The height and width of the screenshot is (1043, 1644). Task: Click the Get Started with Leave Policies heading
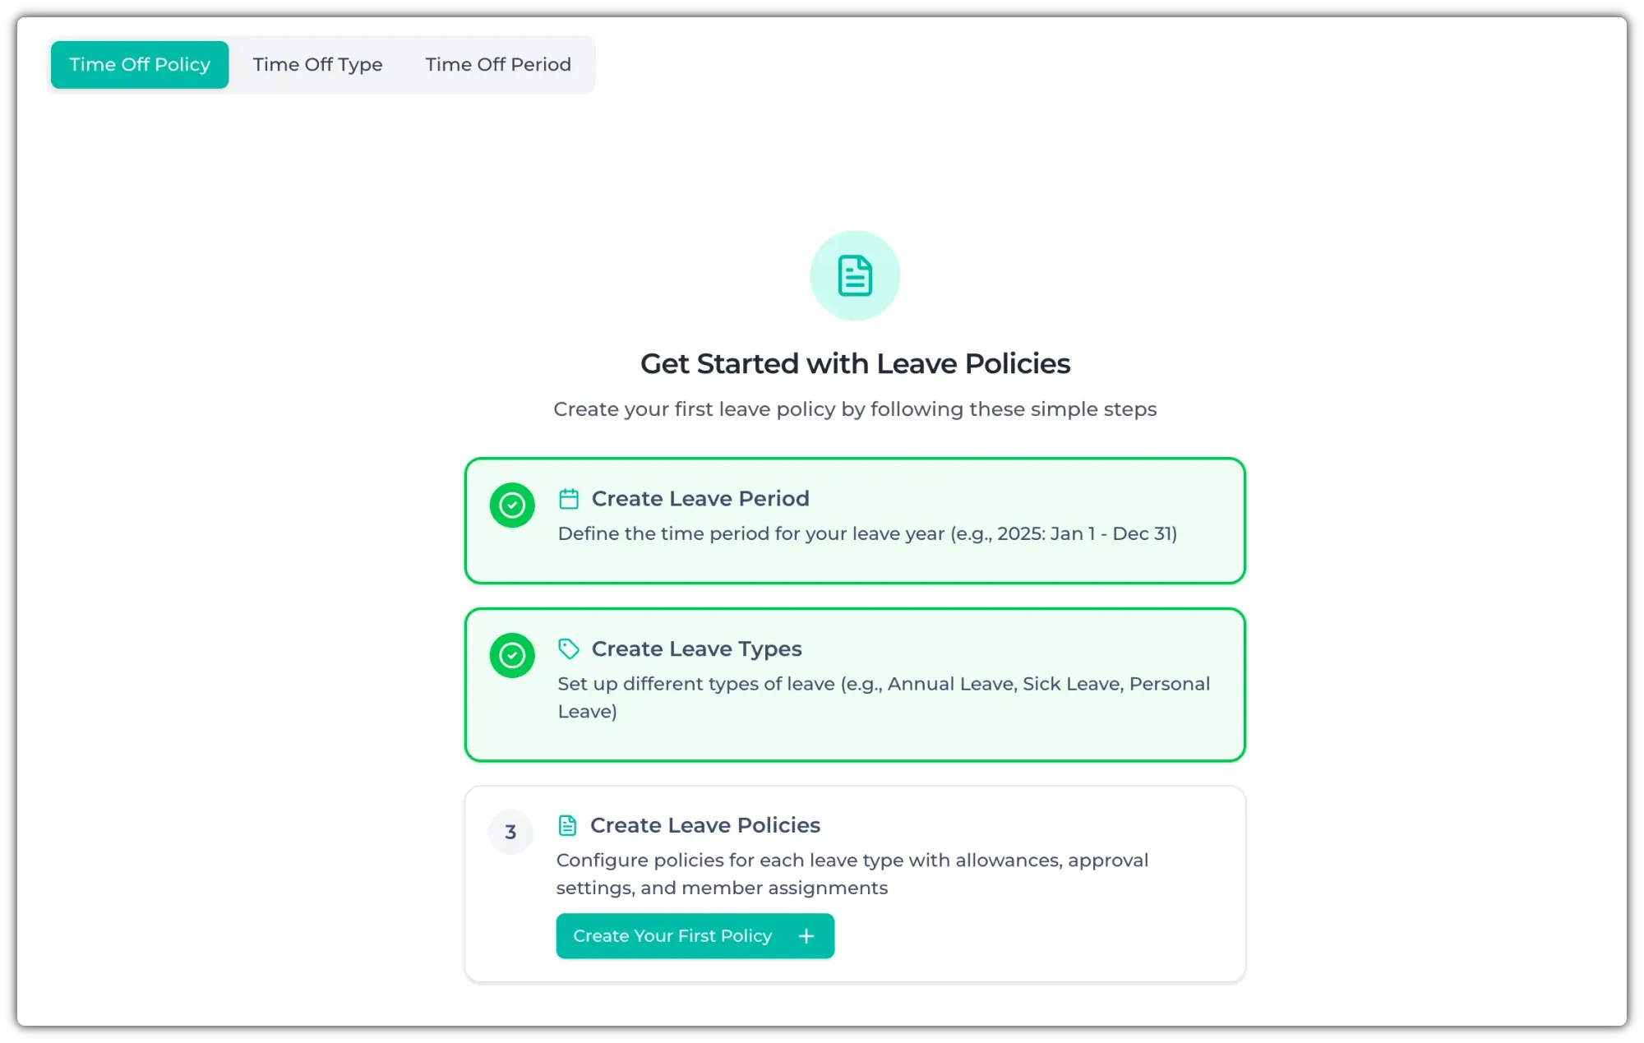855,363
